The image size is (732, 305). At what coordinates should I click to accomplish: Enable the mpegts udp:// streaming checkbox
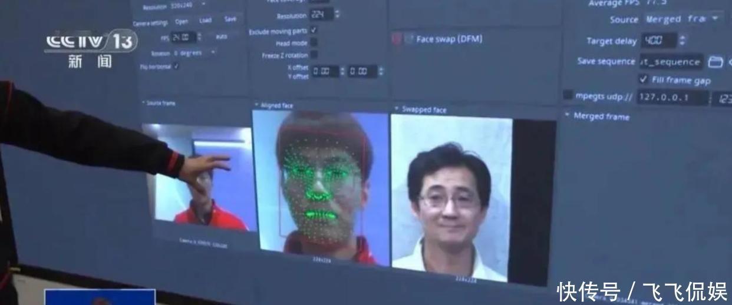[x=568, y=95]
